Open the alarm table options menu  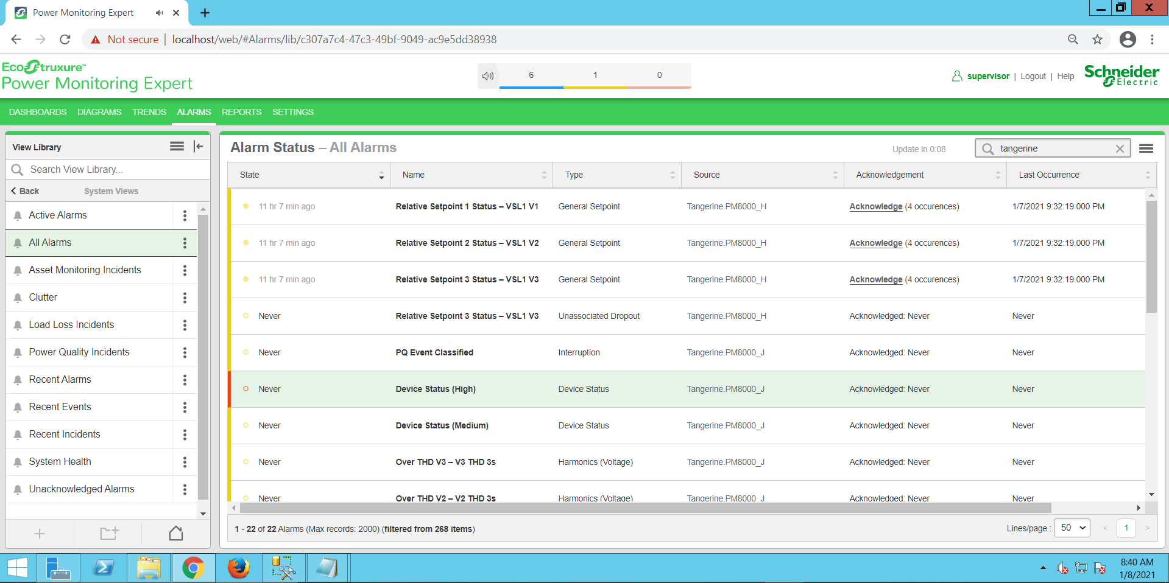[1146, 148]
